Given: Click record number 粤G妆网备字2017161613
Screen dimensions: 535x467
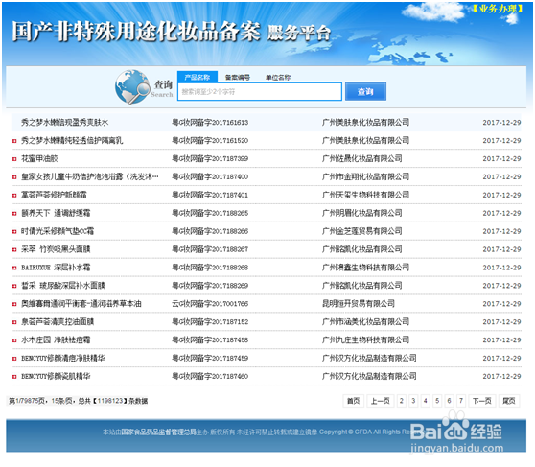Looking at the screenshot, I should click(x=210, y=123).
